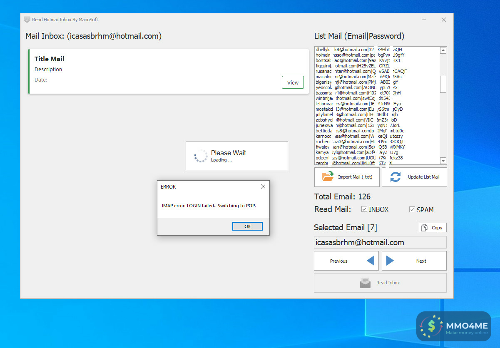
Task: Select the list row starting with figcuin
Action: [377, 66]
